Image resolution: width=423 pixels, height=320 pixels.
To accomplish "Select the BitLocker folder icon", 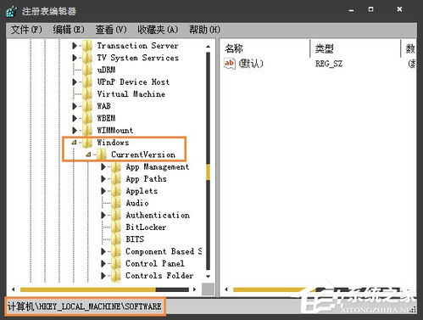I will (x=116, y=227).
